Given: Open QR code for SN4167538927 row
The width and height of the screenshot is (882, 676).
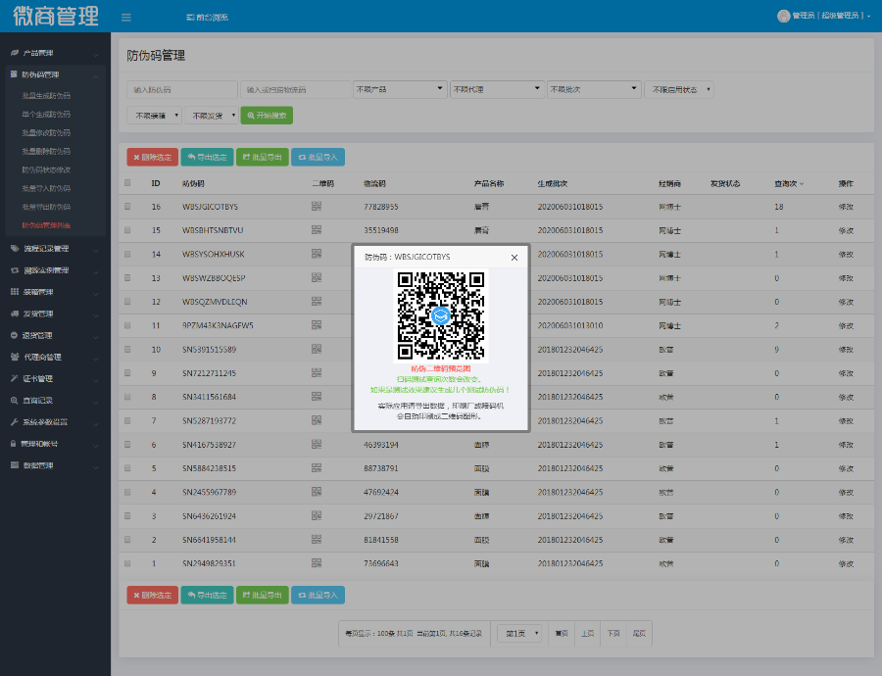Looking at the screenshot, I should click(x=317, y=444).
